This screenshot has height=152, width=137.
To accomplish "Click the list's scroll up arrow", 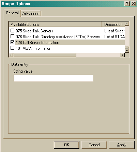I will pyautogui.click(x=127, y=24).
